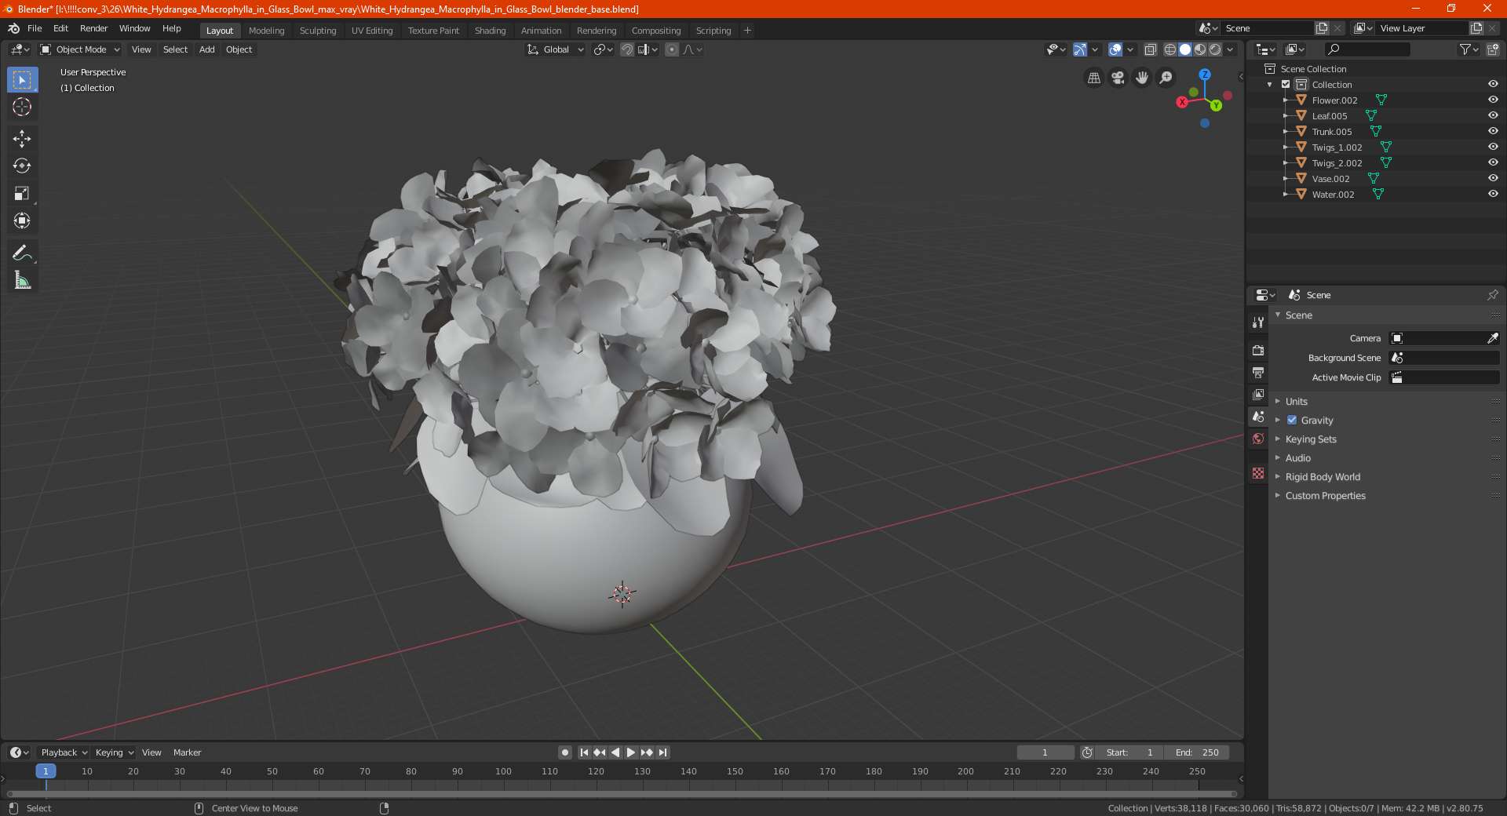Screen dimensions: 1507x816
Task: Open the Playback dropdown in timeline
Action: point(64,752)
